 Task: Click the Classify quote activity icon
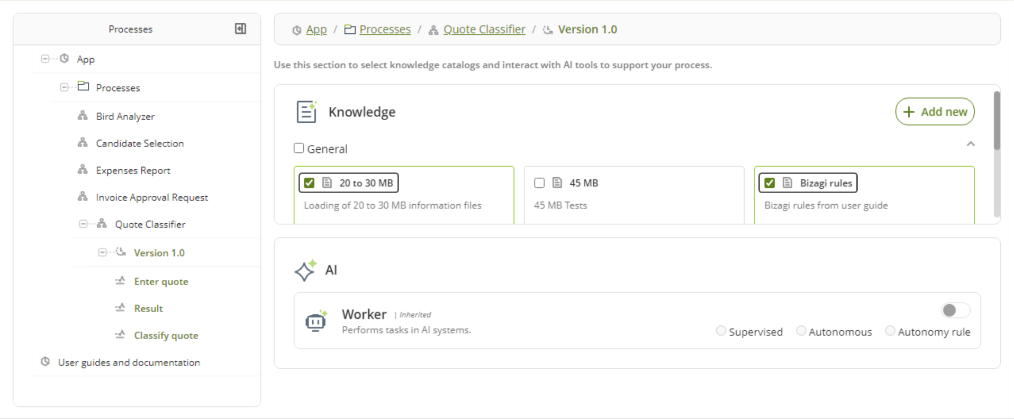[x=121, y=335]
